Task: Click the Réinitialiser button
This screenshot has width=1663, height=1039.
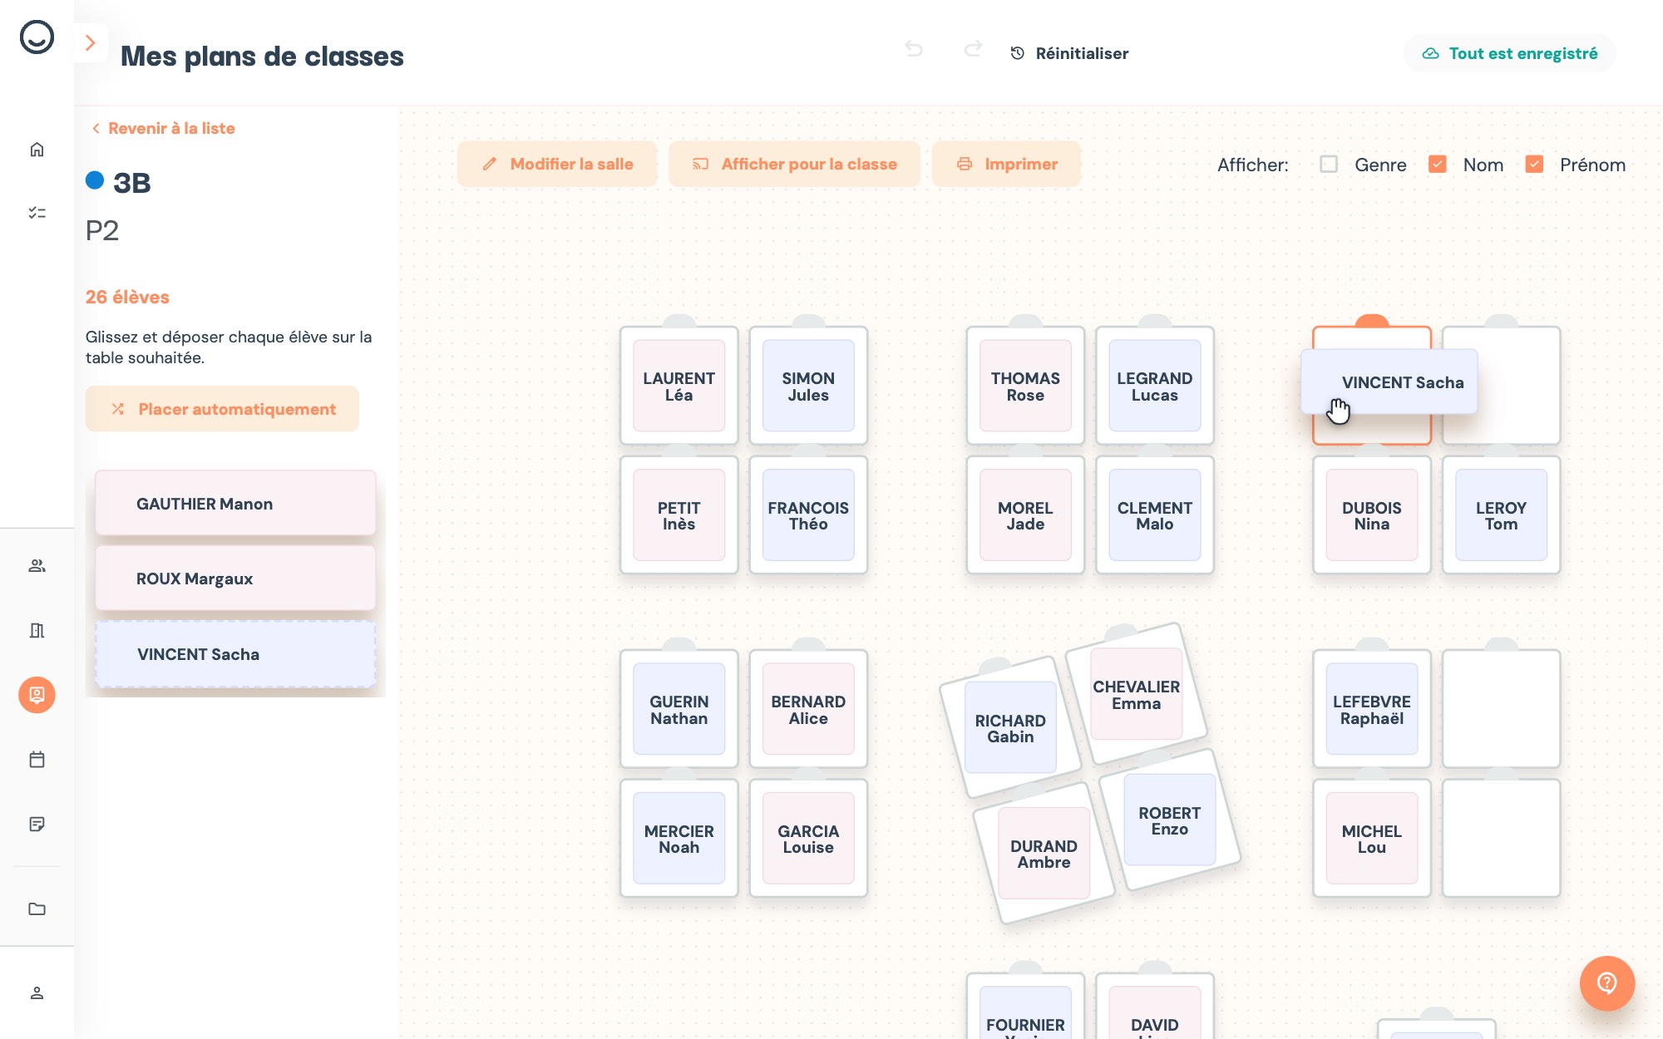Action: click(1069, 53)
